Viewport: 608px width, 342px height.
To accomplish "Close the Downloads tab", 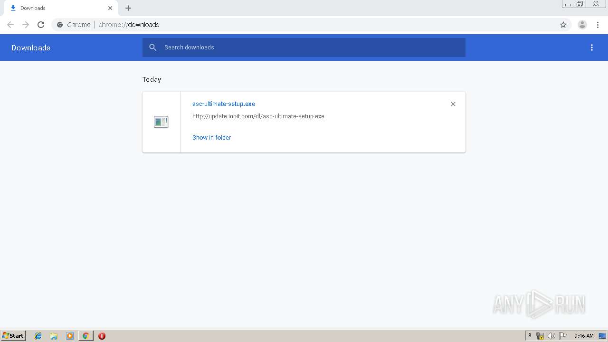I will pos(110,8).
